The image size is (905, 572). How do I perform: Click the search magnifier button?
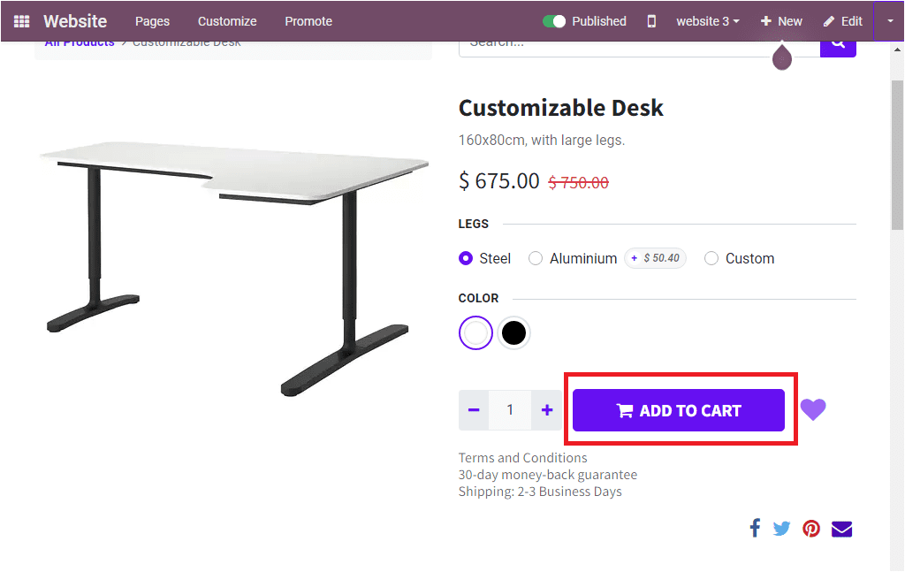pos(837,43)
